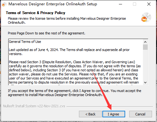Minimize the OnlineAuth Setup window
Viewport: 157px width, 122px height.
[x=120, y=4]
